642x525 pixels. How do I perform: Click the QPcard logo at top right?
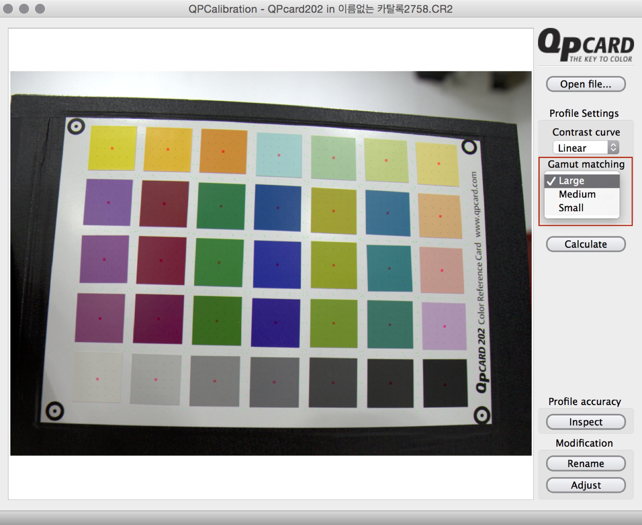click(585, 45)
